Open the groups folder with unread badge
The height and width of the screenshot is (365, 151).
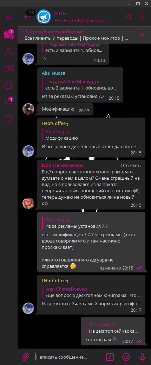(x=9, y=102)
